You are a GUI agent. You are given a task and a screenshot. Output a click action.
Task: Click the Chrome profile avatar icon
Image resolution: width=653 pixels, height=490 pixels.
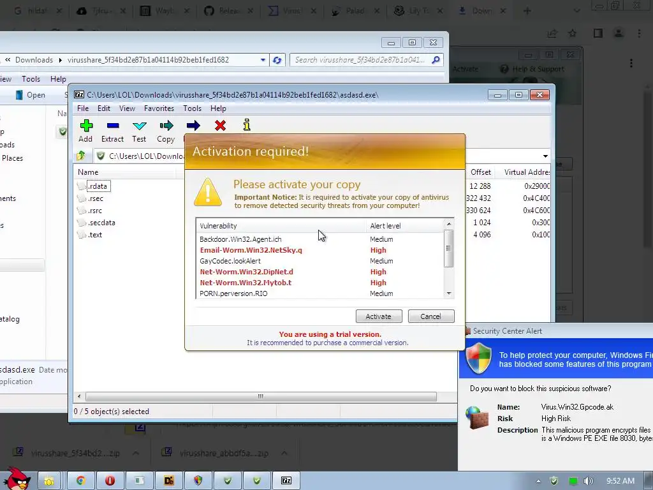click(619, 33)
